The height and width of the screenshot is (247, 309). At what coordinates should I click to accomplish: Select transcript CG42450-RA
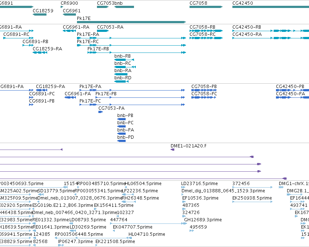[271, 38]
